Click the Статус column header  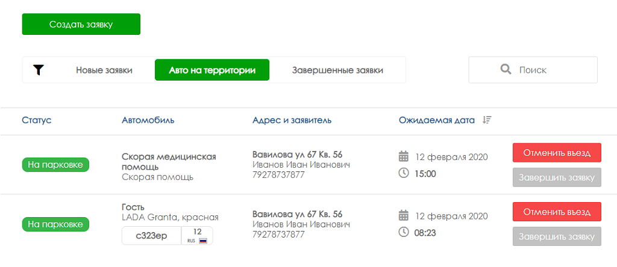tap(37, 120)
